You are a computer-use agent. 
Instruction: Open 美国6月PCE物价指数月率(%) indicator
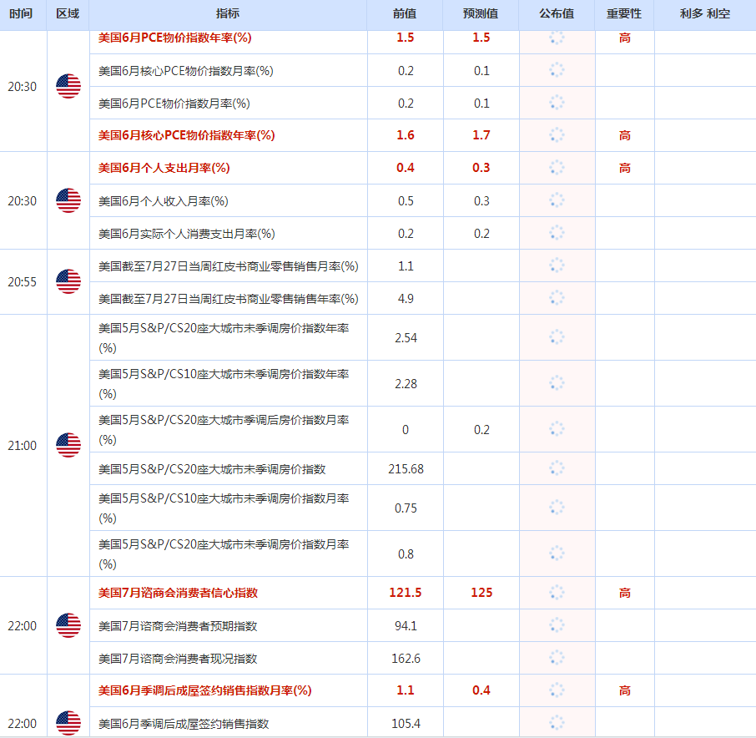point(174,104)
